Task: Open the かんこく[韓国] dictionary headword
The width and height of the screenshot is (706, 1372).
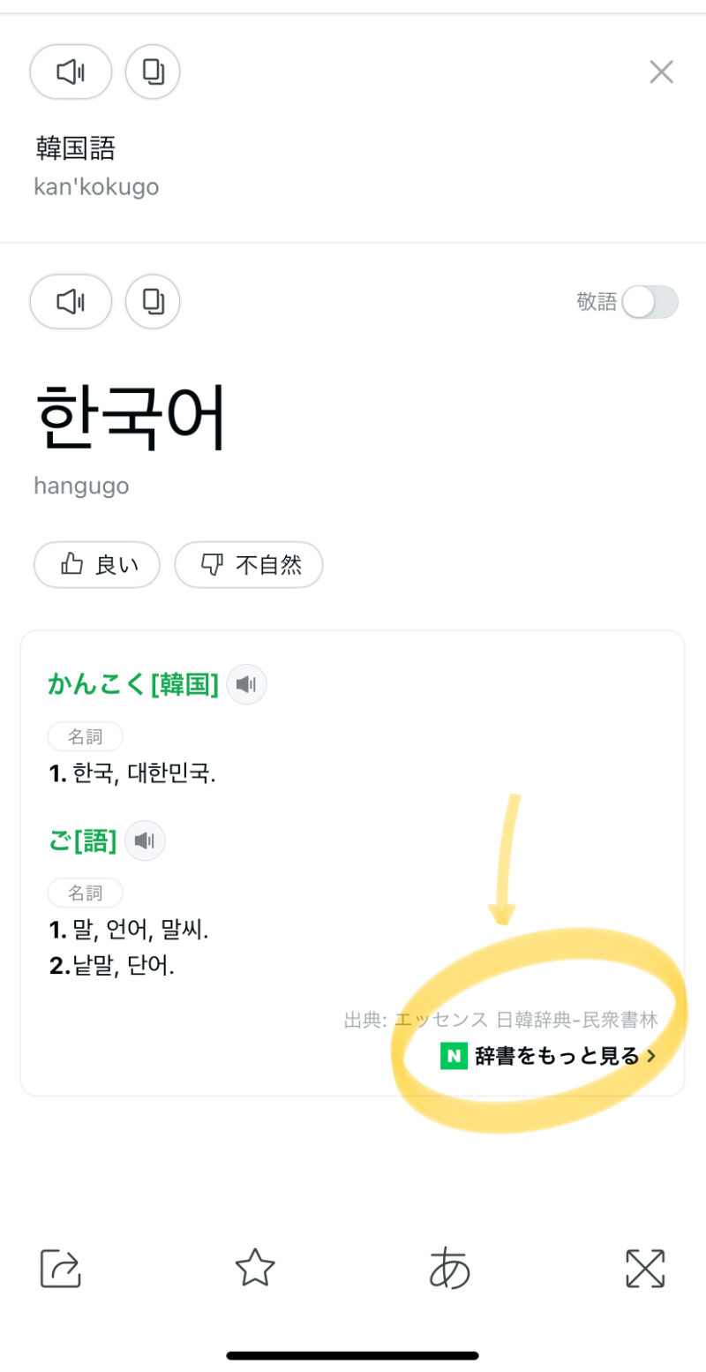Action: 133,684
